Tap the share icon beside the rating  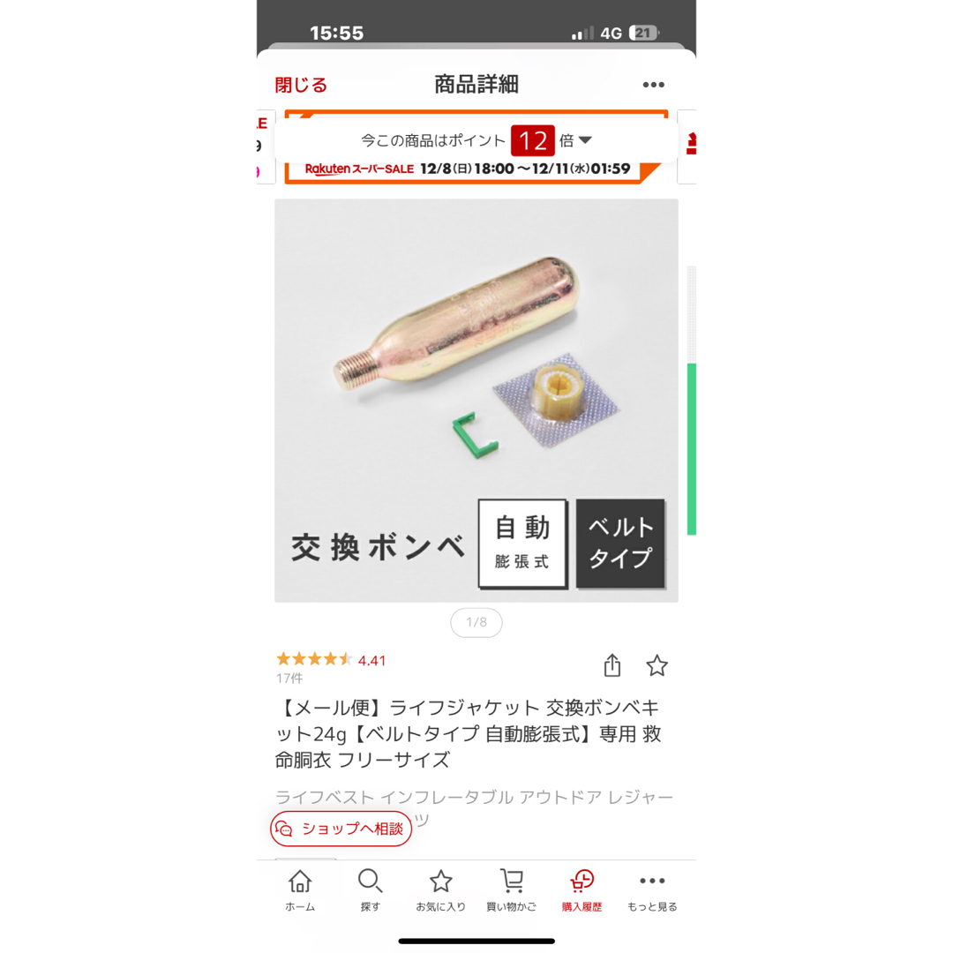[x=612, y=665]
